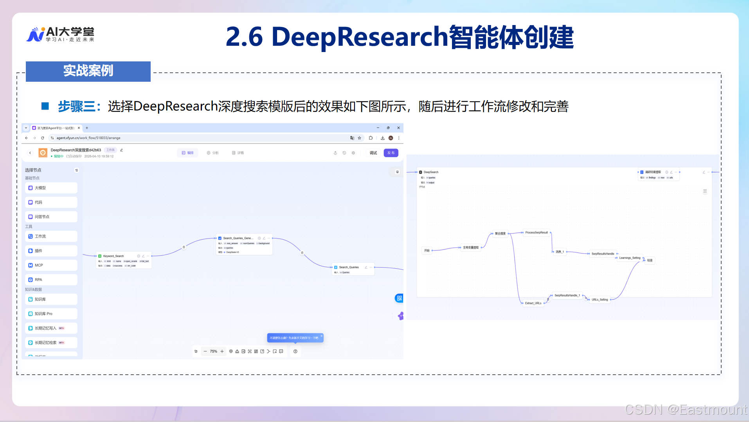
Task: Open workflow settings gear icon
Action: (x=353, y=153)
